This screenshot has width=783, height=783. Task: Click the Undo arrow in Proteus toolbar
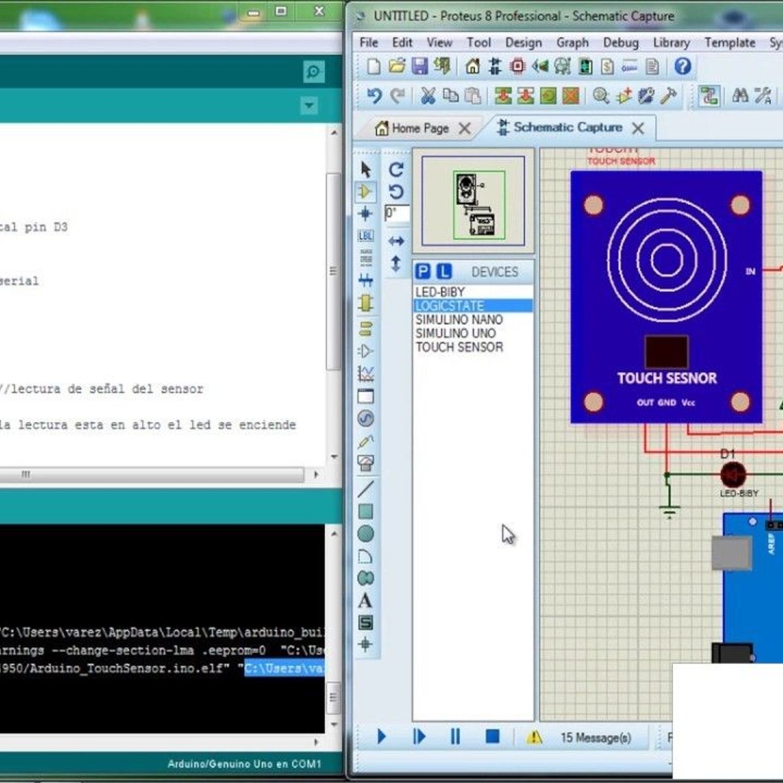pos(374,96)
